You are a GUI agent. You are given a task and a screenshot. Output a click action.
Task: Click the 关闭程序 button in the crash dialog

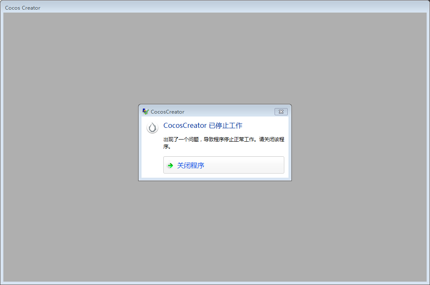[223, 165]
